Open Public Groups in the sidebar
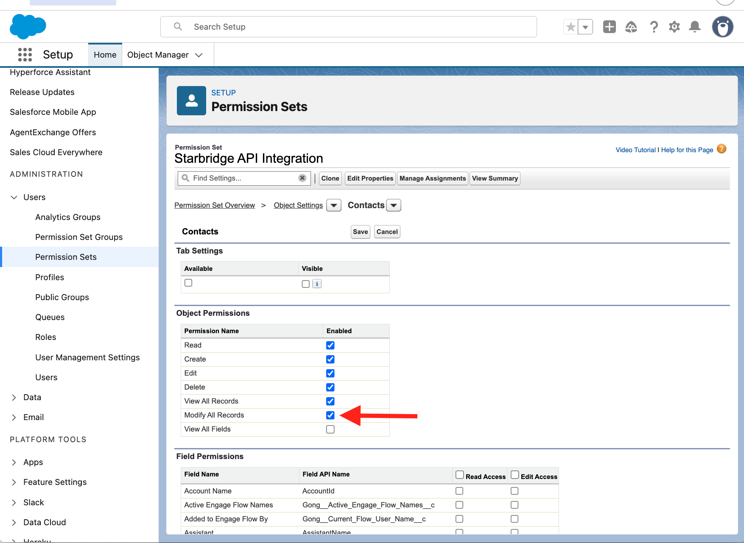Image resolution: width=744 pixels, height=543 pixels. pos(62,297)
